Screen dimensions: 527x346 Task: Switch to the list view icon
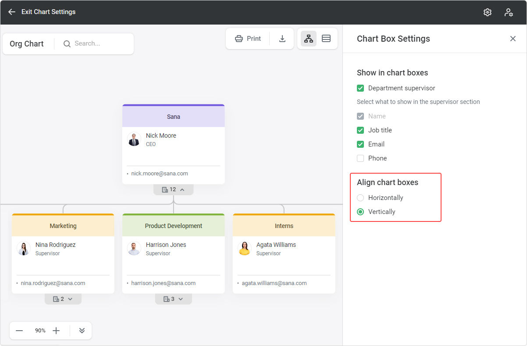point(326,39)
